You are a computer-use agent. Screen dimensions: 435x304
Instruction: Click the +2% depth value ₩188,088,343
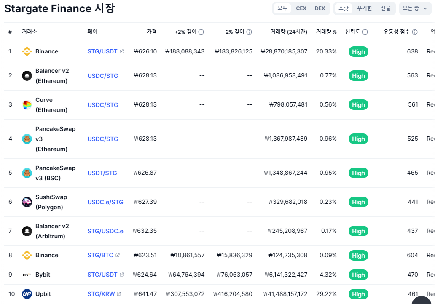click(185, 51)
